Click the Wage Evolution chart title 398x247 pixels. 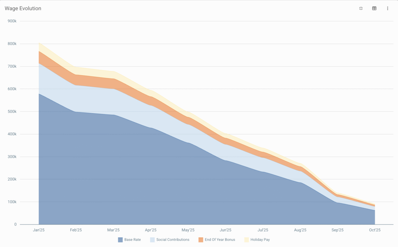(x=23, y=9)
